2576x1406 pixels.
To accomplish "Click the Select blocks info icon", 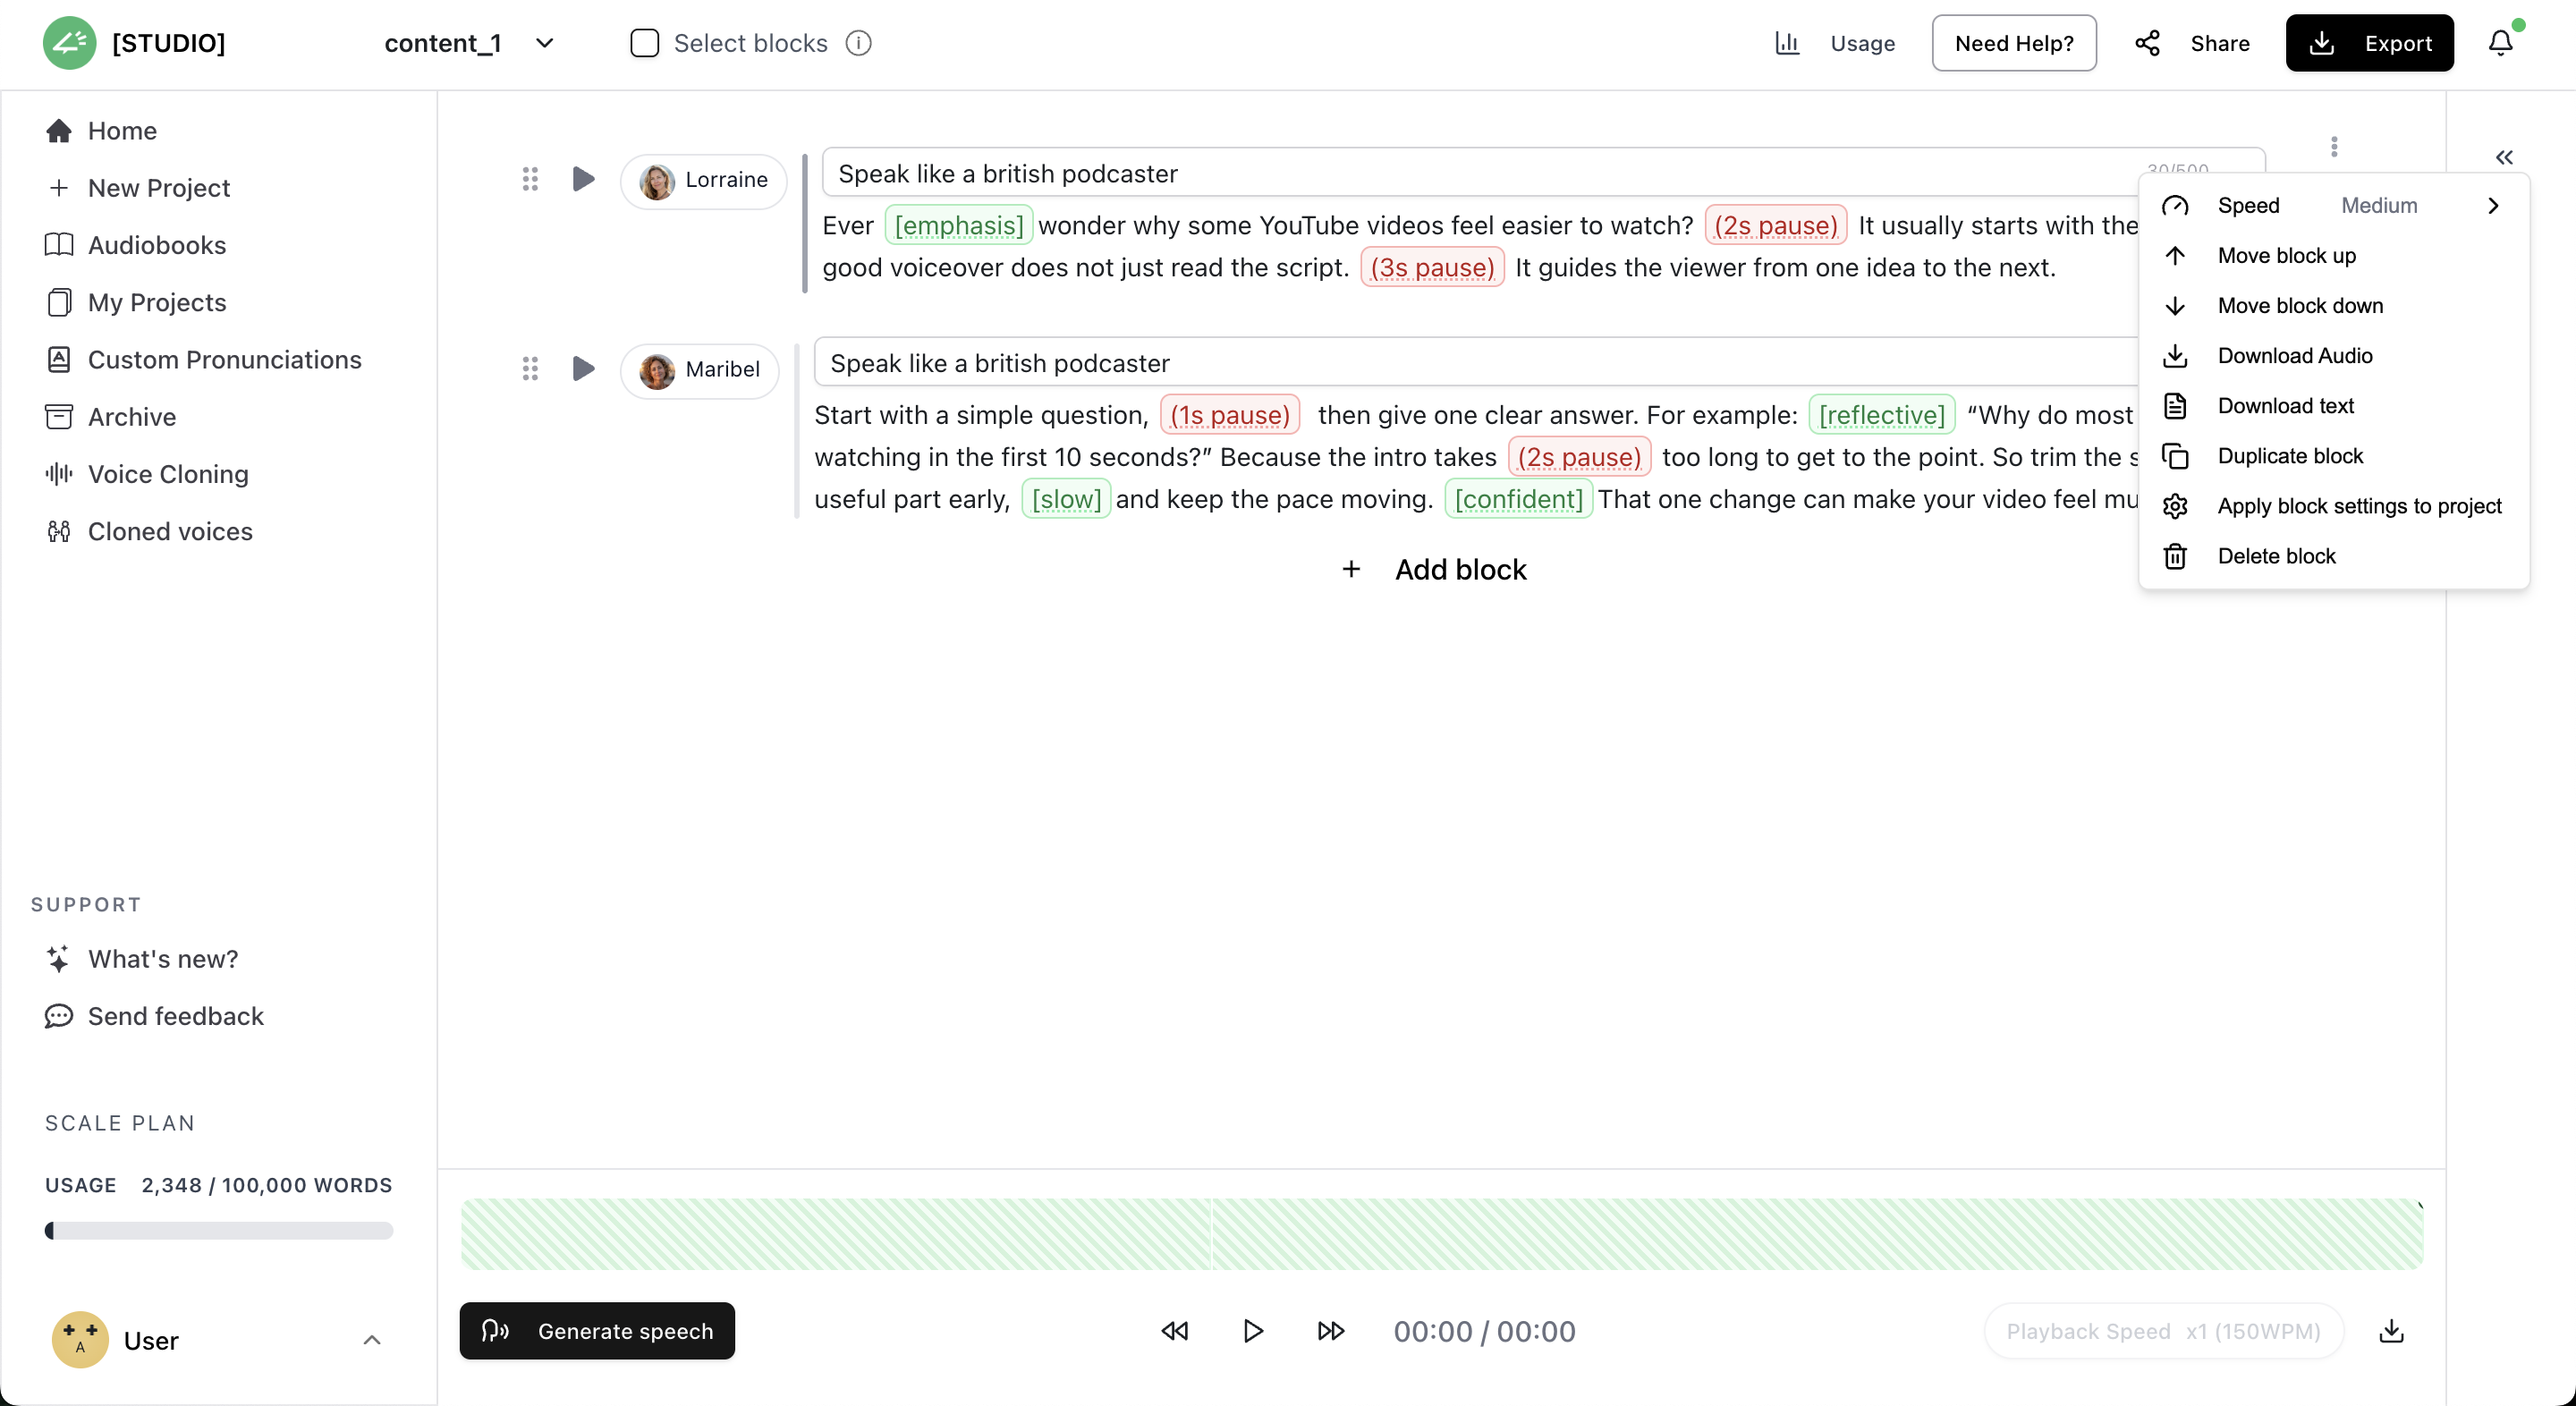I will 858,43.
